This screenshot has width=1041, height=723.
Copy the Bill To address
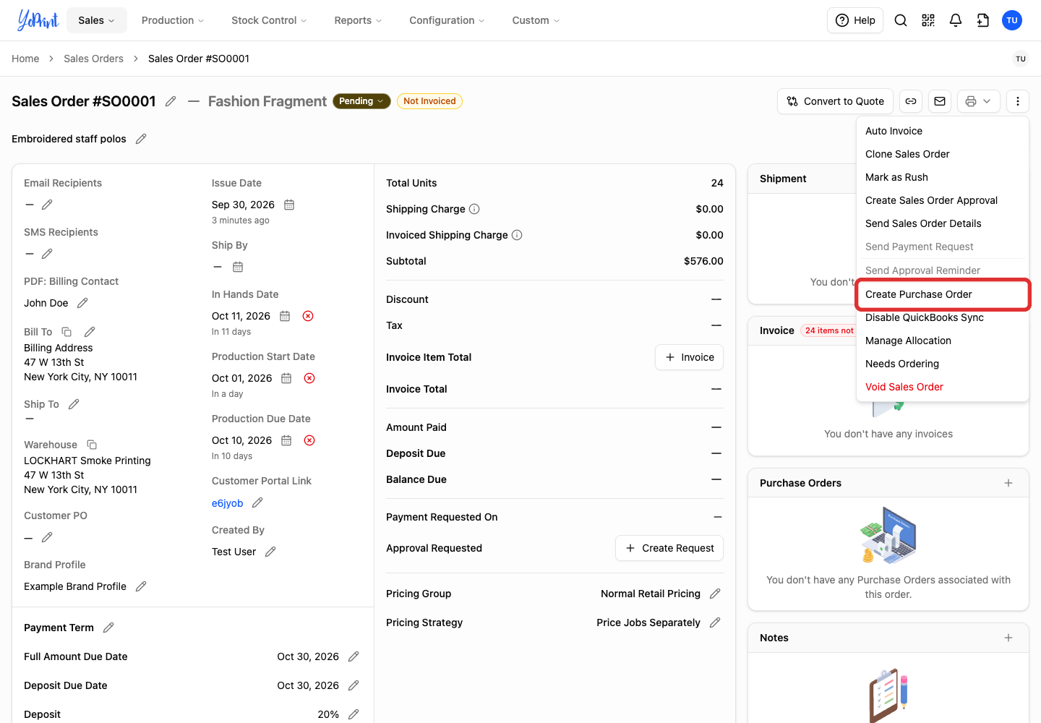point(67,332)
